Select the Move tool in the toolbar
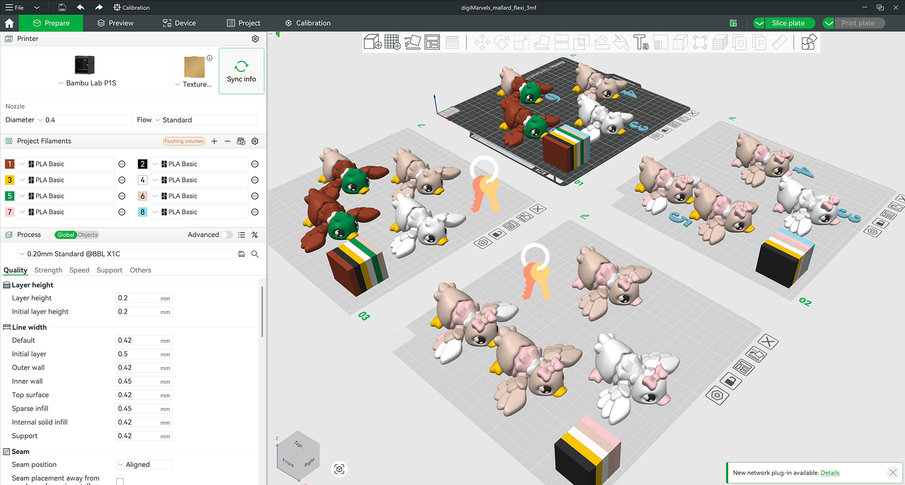The image size is (905, 485). pyautogui.click(x=482, y=42)
